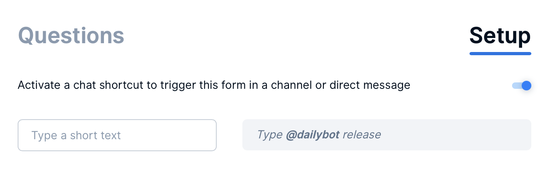557x176 pixels.
Task: Click the light blue track of the toggle
Action: pos(516,86)
